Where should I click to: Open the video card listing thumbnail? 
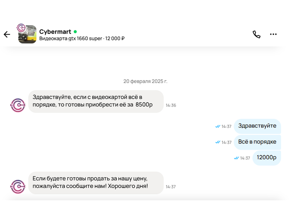coord(28,36)
